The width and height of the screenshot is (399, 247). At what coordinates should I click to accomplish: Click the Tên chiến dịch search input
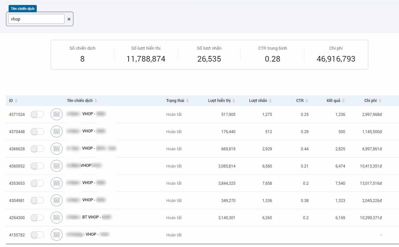pyautogui.click(x=36, y=19)
